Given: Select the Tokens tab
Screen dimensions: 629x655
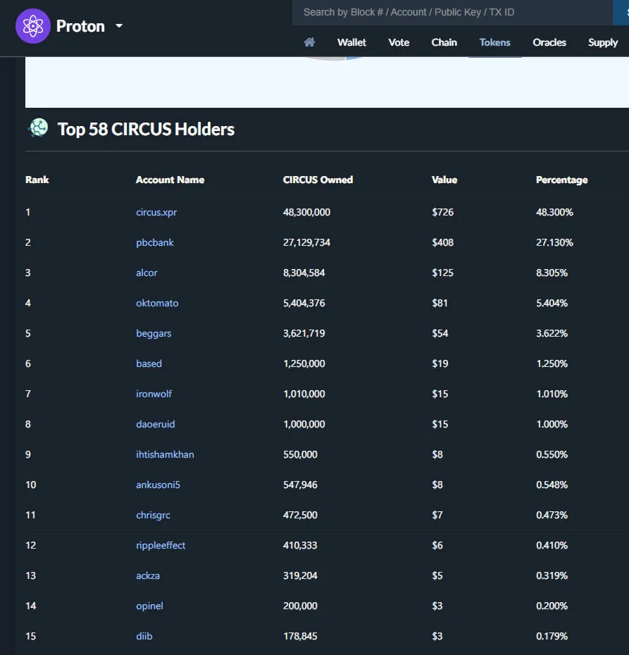Looking at the screenshot, I should pos(494,42).
